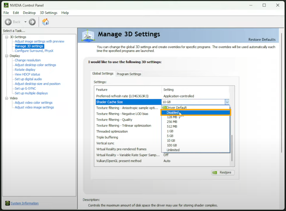Open Configure Surround, PhysX
The height and width of the screenshot is (211, 286).
click(x=34, y=51)
